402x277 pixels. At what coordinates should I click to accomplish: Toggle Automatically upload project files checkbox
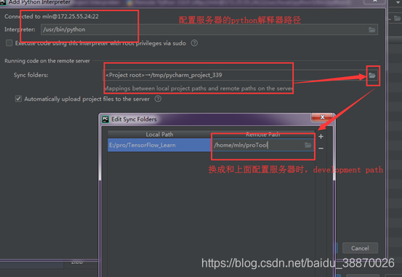coord(18,99)
